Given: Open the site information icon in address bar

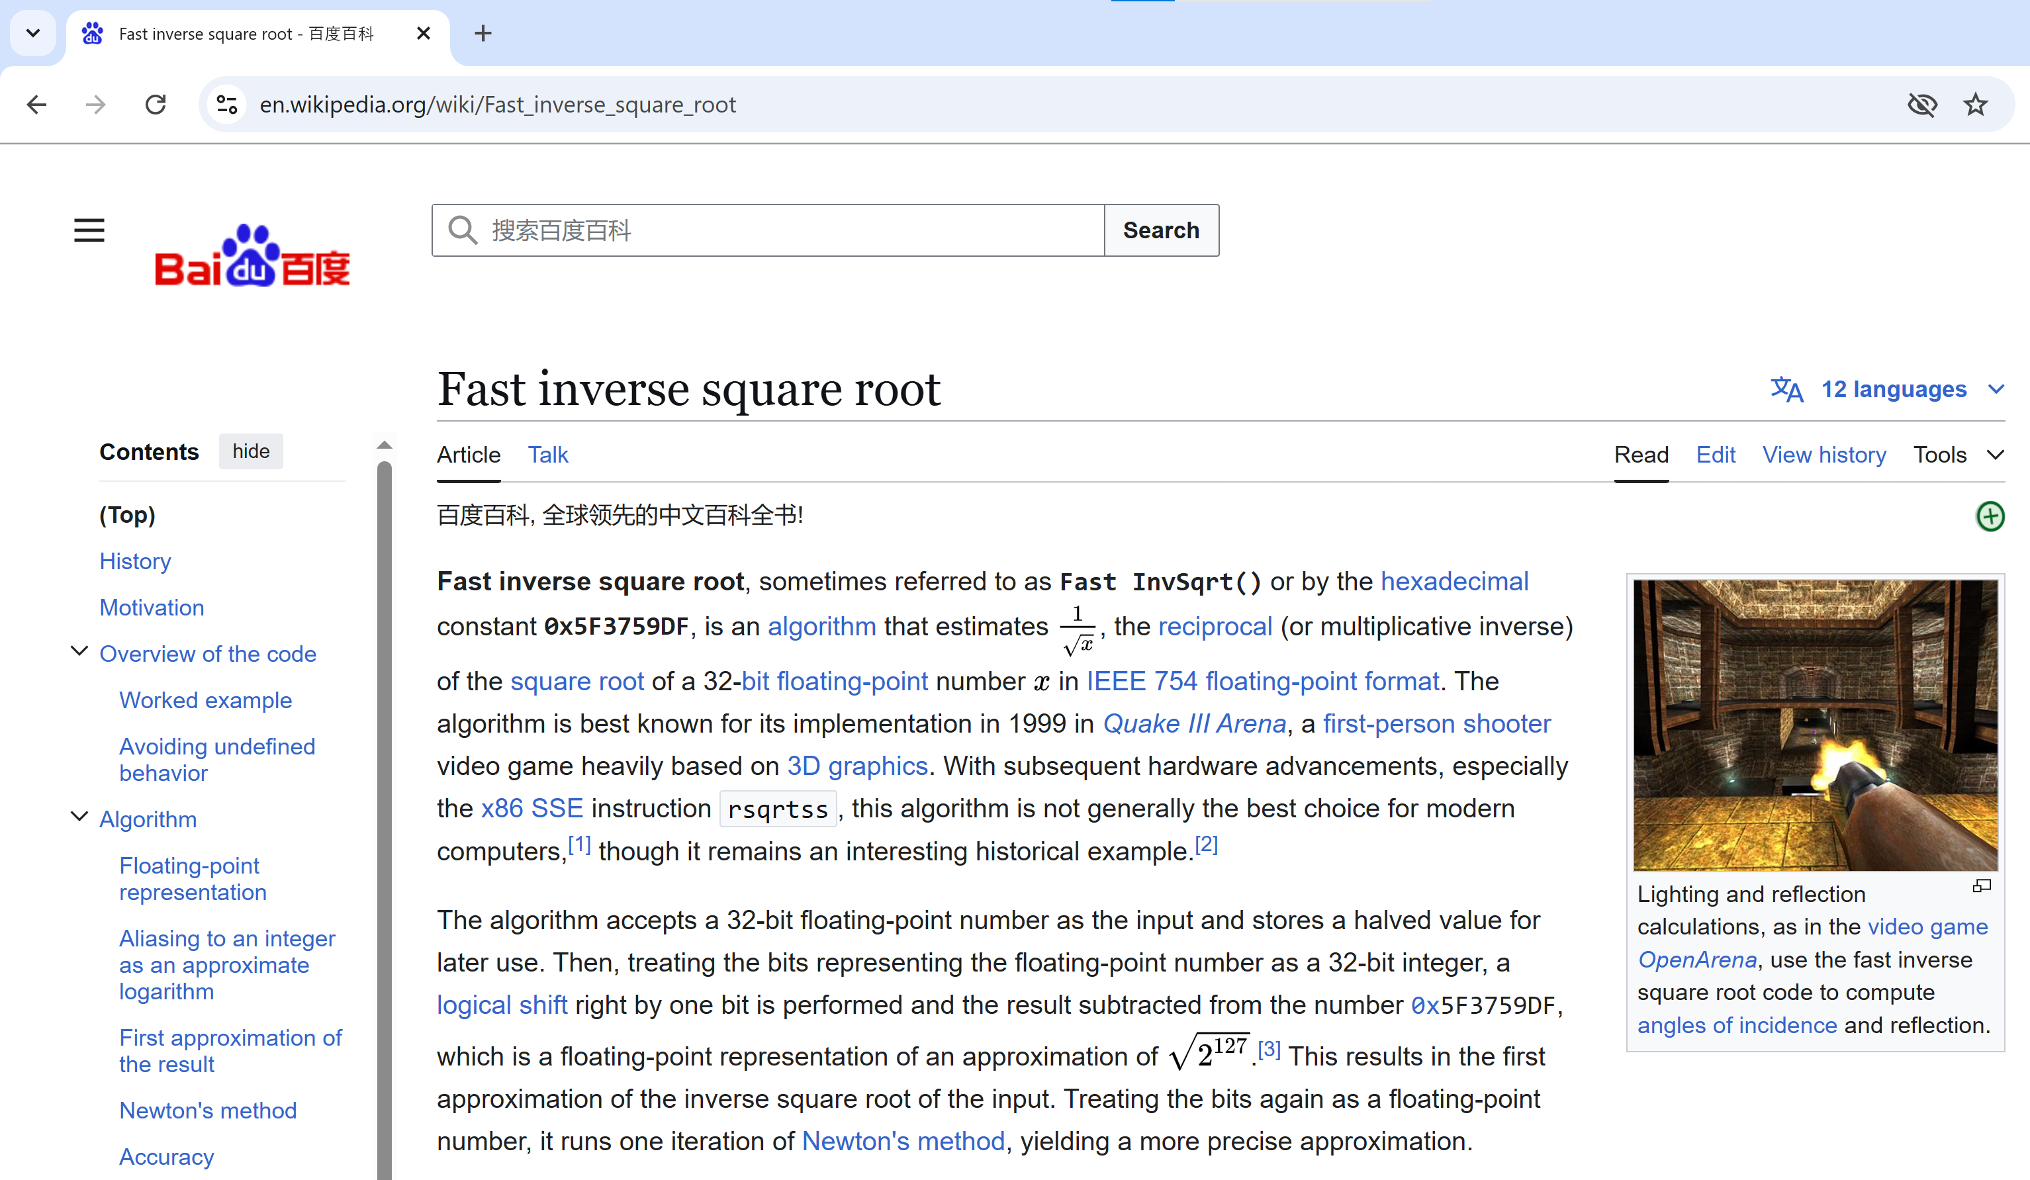Looking at the screenshot, I should (x=227, y=105).
